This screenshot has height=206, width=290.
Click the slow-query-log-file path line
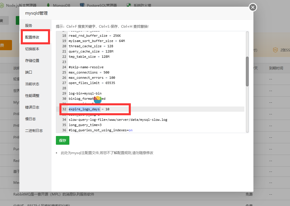pyautogui.click(x=118, y=120)
